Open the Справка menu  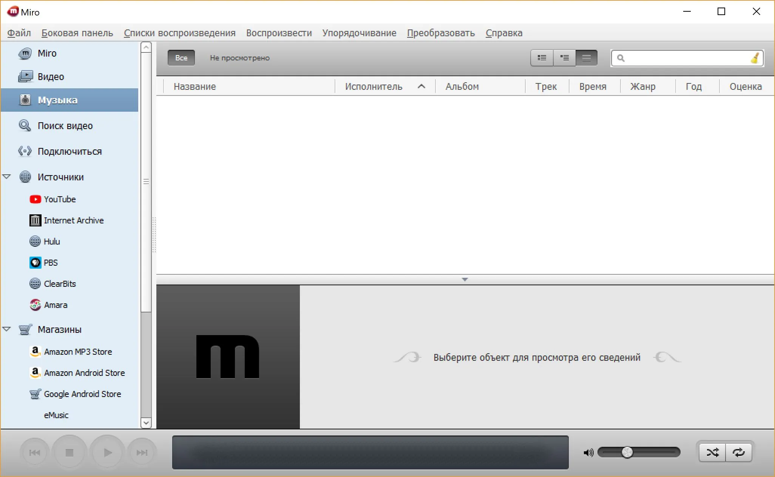pos(504,33)
